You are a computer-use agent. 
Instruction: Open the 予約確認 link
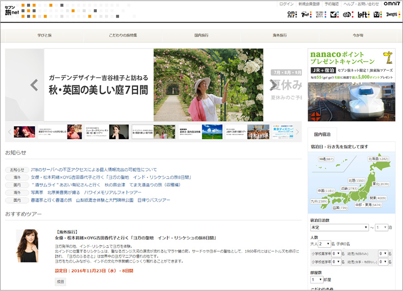(331, 4)
